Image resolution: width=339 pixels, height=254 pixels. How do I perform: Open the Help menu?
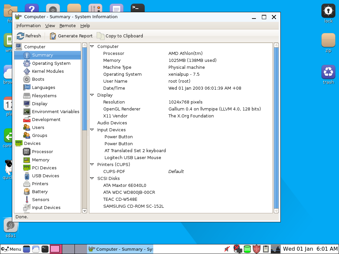pyautogui.click(x=85, y=26)
